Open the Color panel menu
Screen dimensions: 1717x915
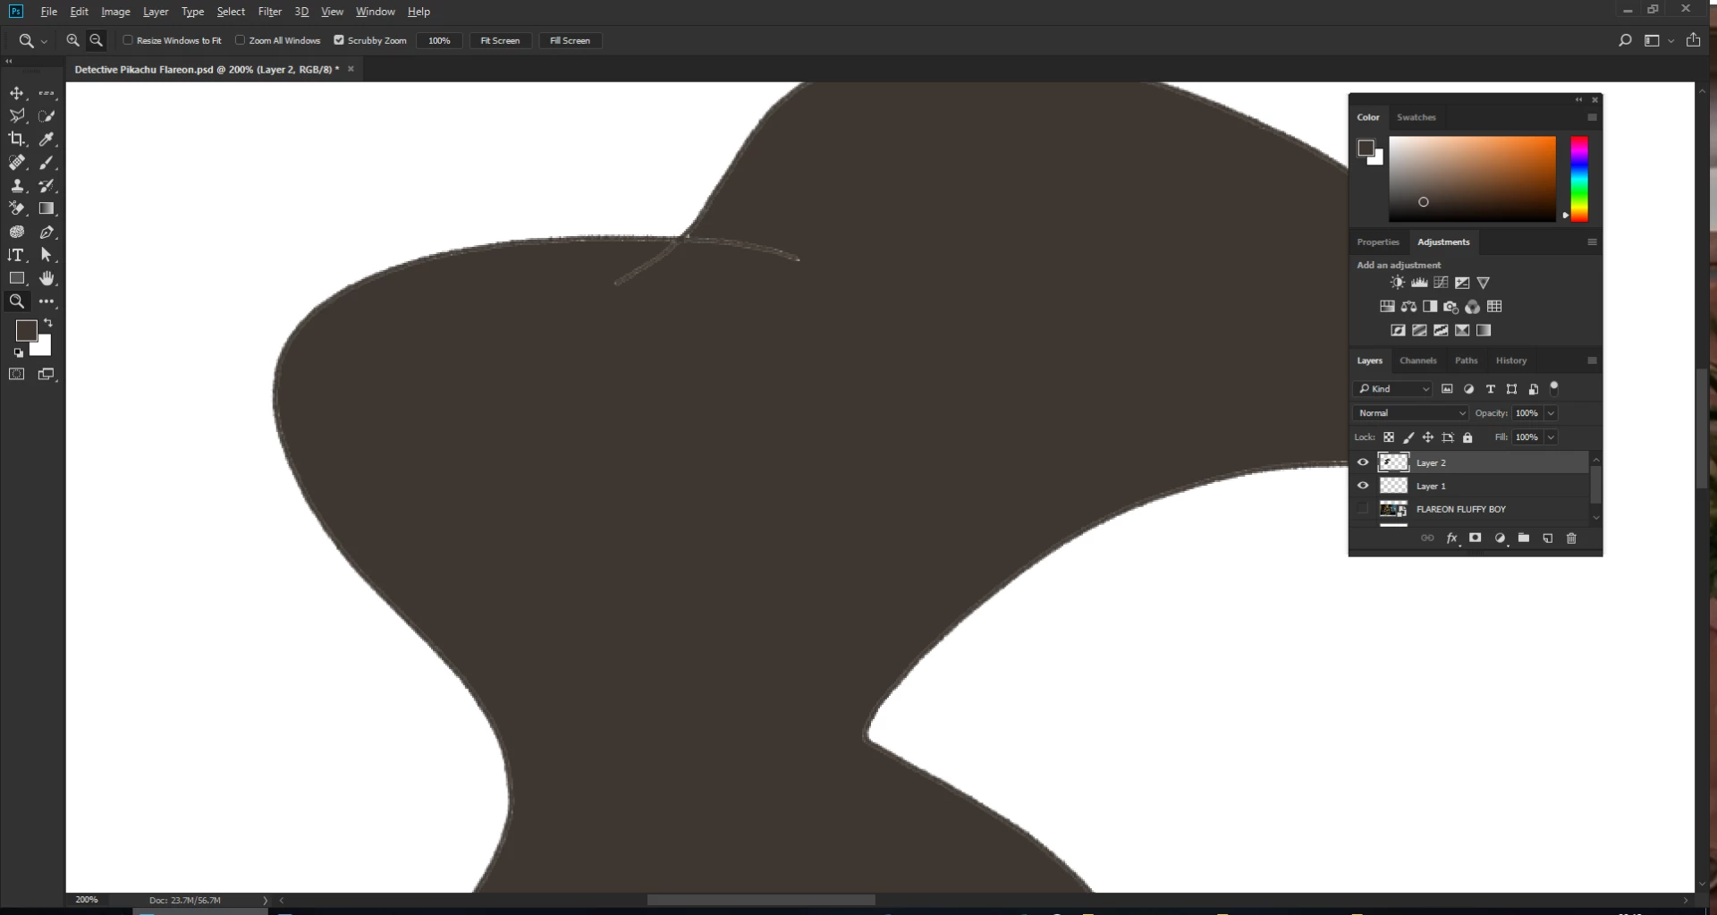point(1592,117)
